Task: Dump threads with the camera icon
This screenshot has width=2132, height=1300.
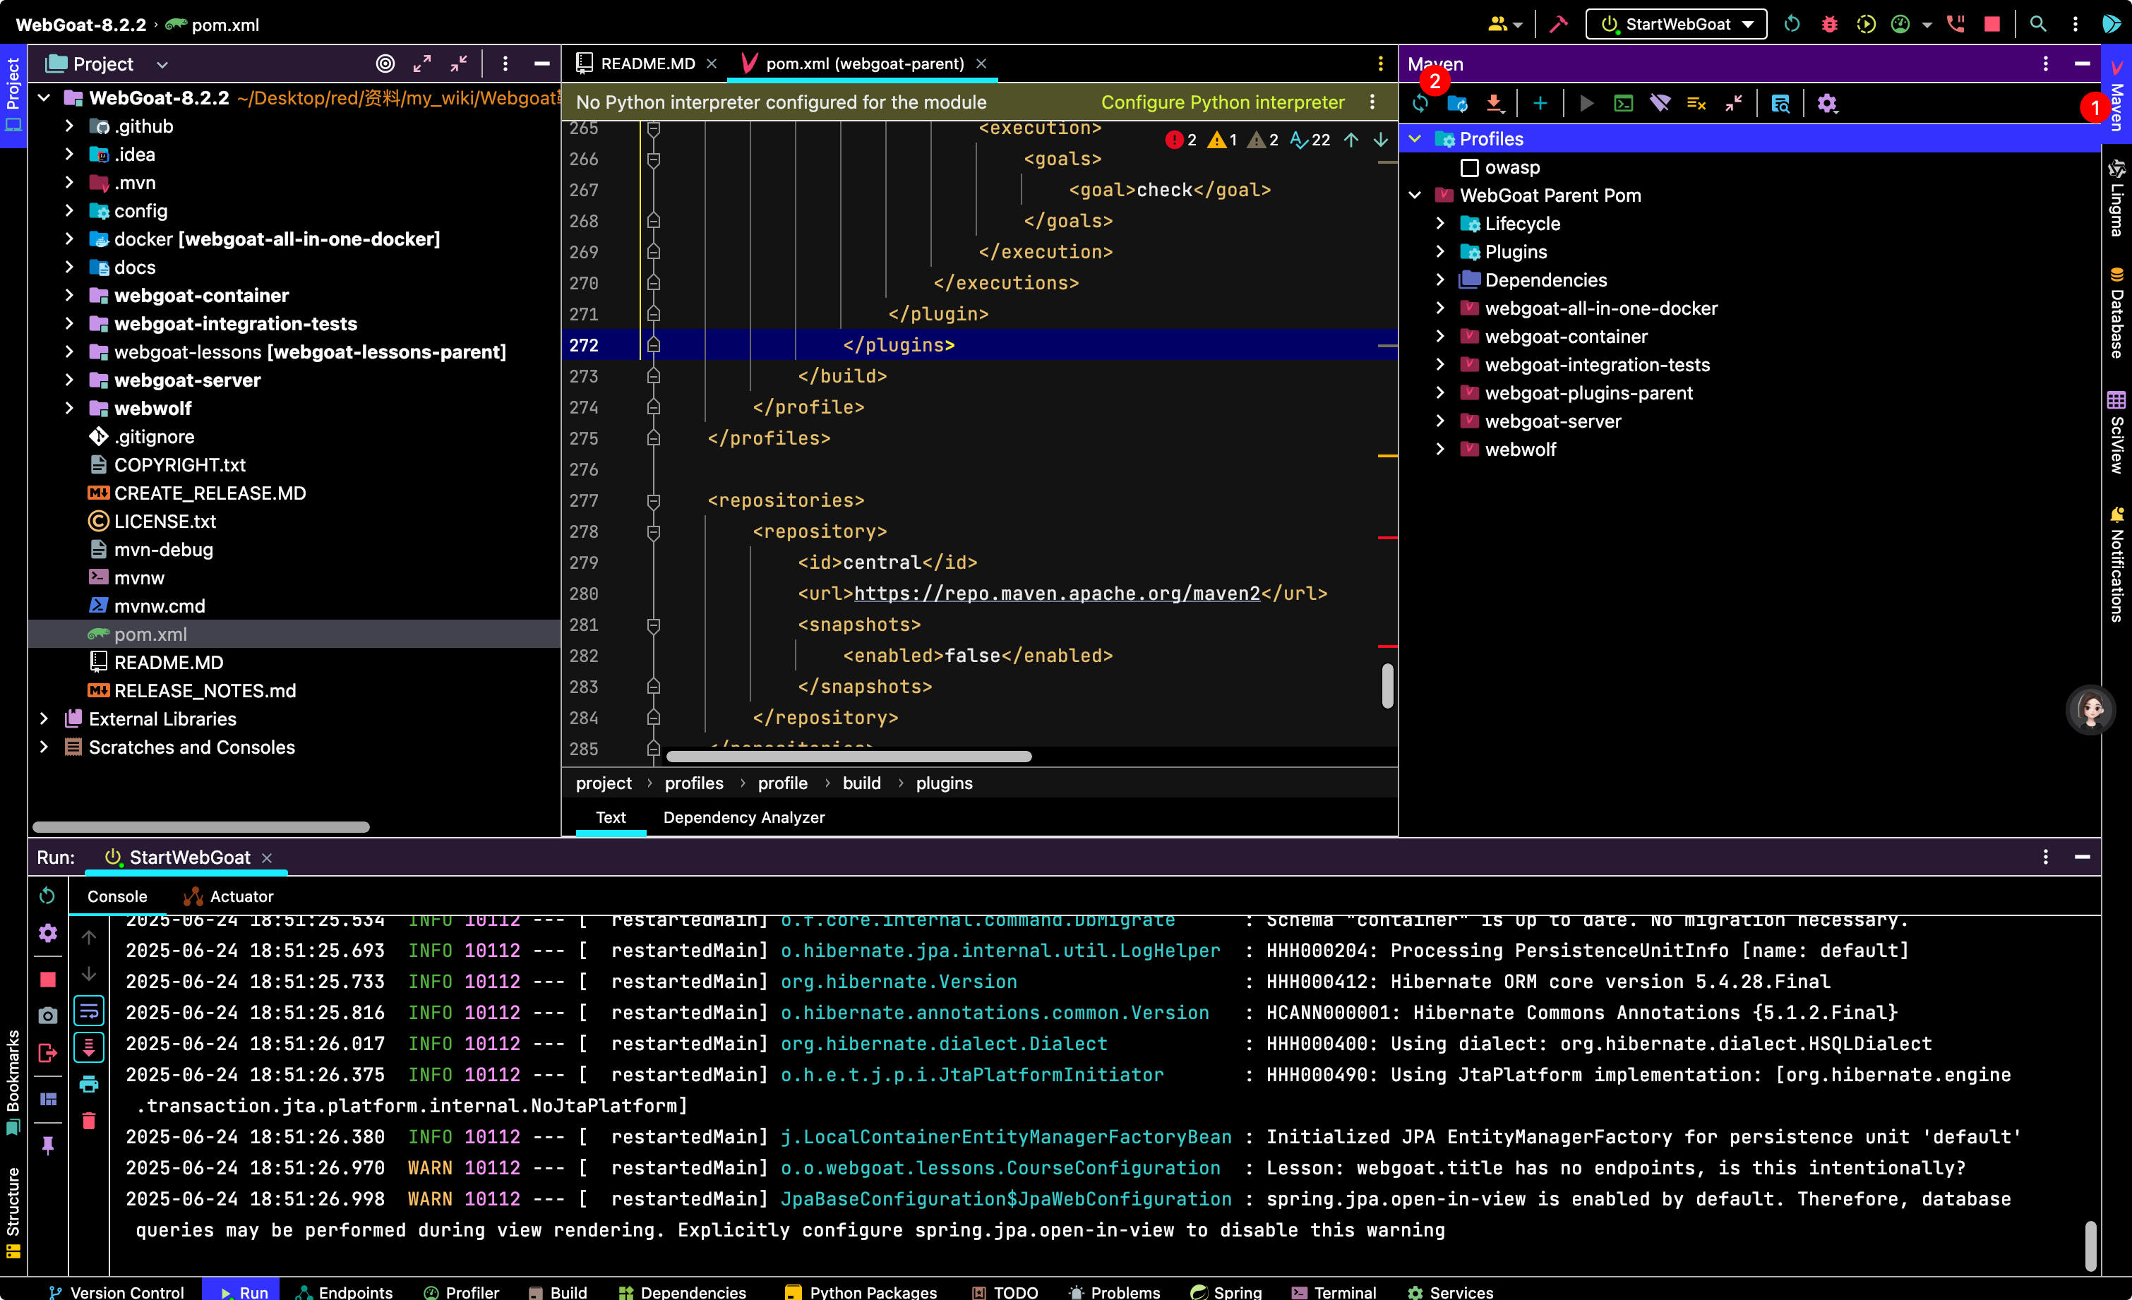Action: tap(47, 1016)
